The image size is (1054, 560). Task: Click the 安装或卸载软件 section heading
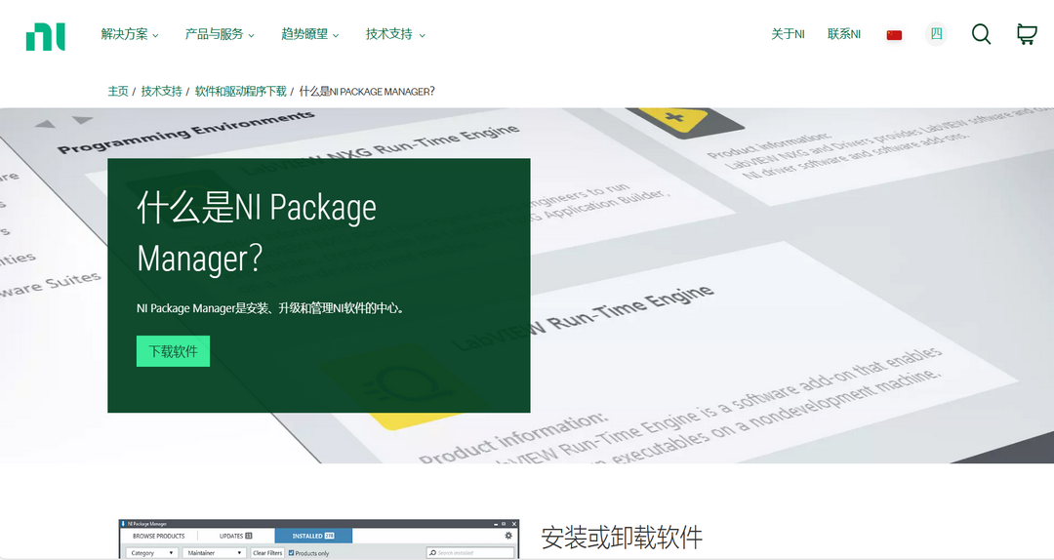point(622,538)
